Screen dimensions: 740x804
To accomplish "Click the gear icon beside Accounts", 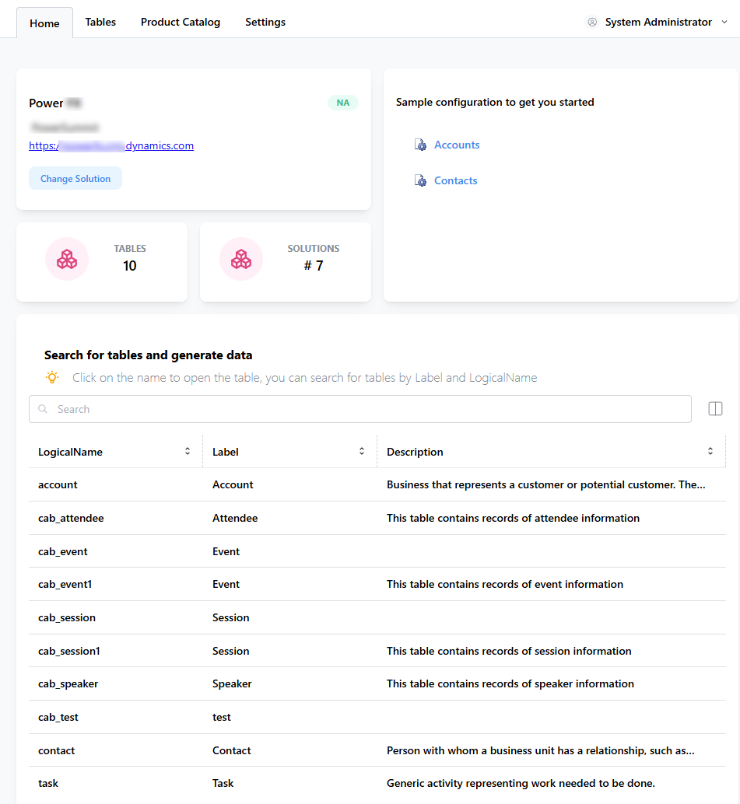I will 420,145.
